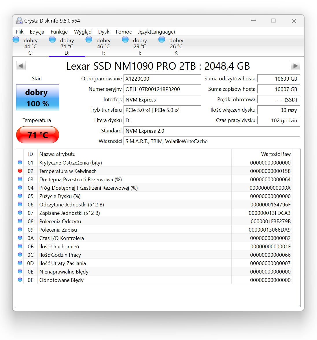
Task: Switch to drive K: status orb at 26 °C
Action: coord(162,40)
